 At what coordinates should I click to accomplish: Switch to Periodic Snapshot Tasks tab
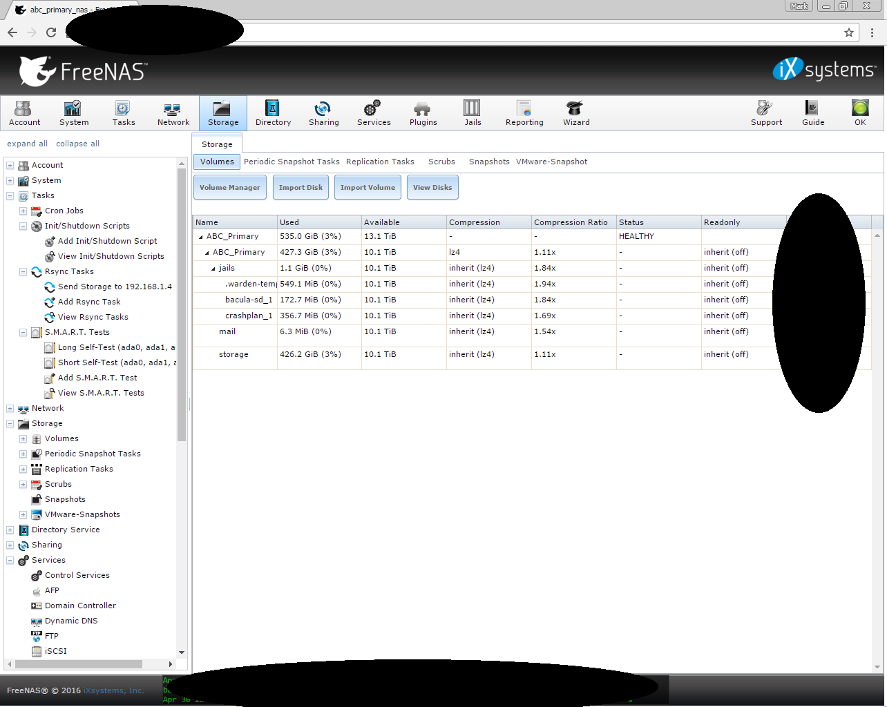point(292,162)
